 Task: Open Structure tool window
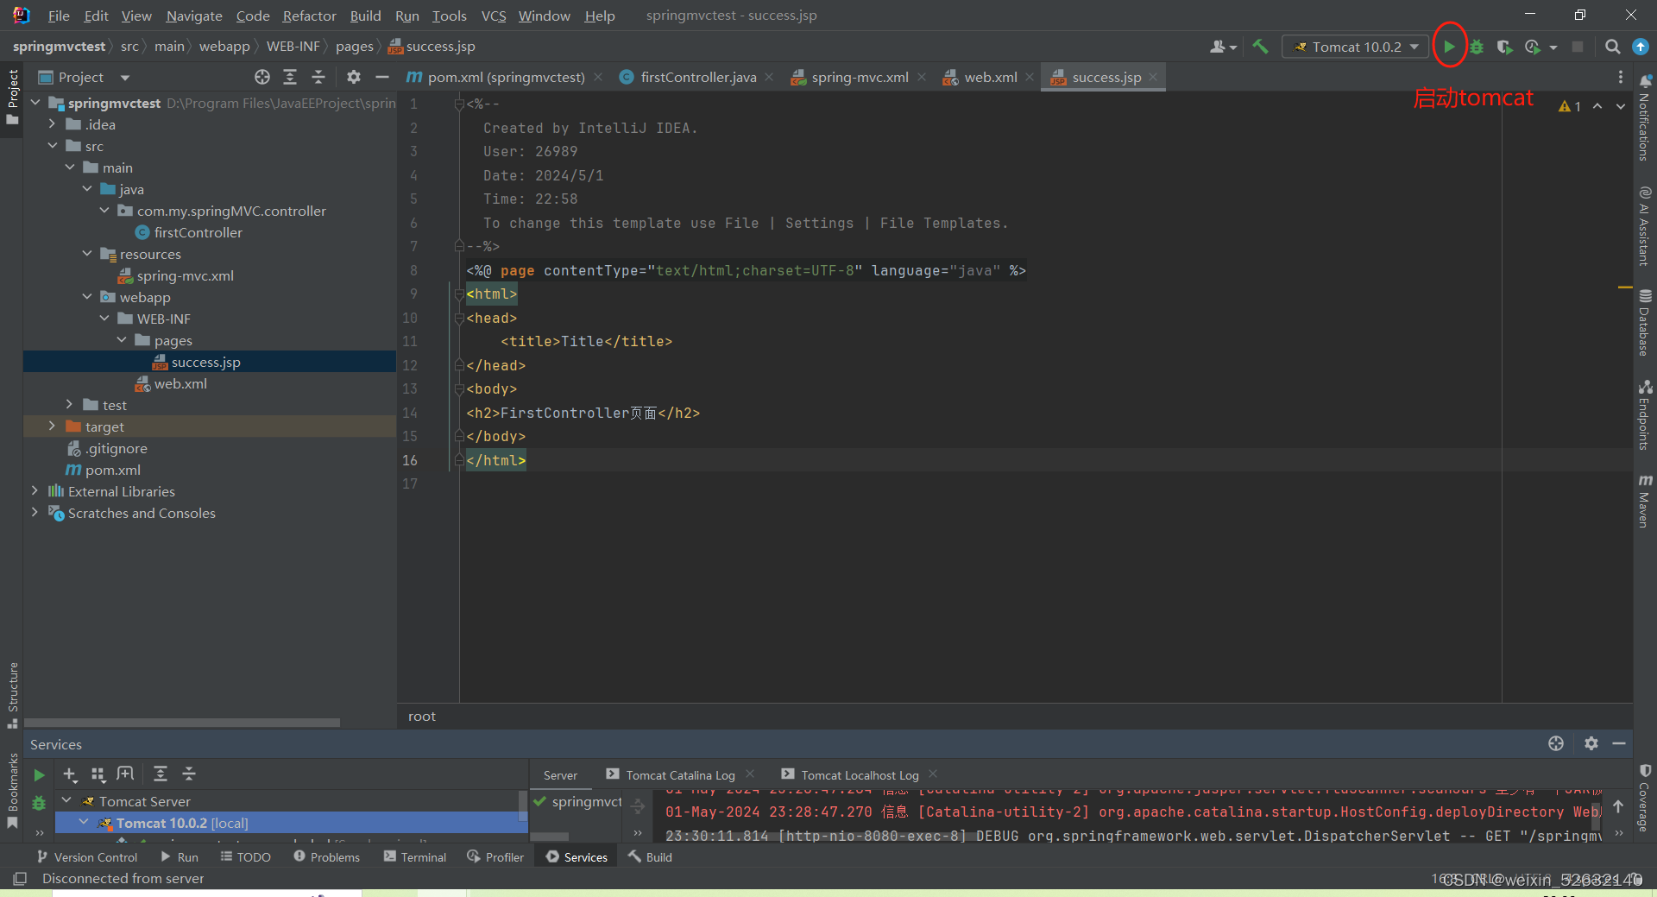coord(12,694)
